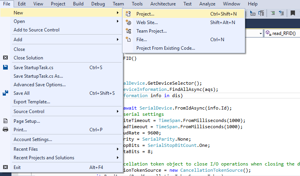Click the printer icon next to Print
The width and height of the screenshot is (300, 176).
[5, 130]
